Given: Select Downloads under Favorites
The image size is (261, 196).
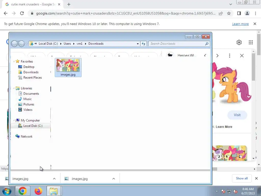Looking at the screenshot, I should point(31,72).
